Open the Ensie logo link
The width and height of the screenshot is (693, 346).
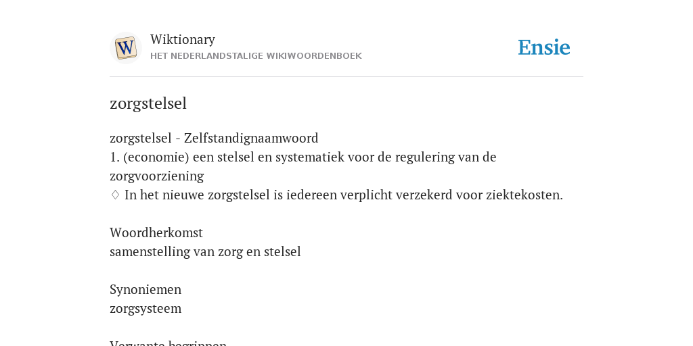(543, 47)
